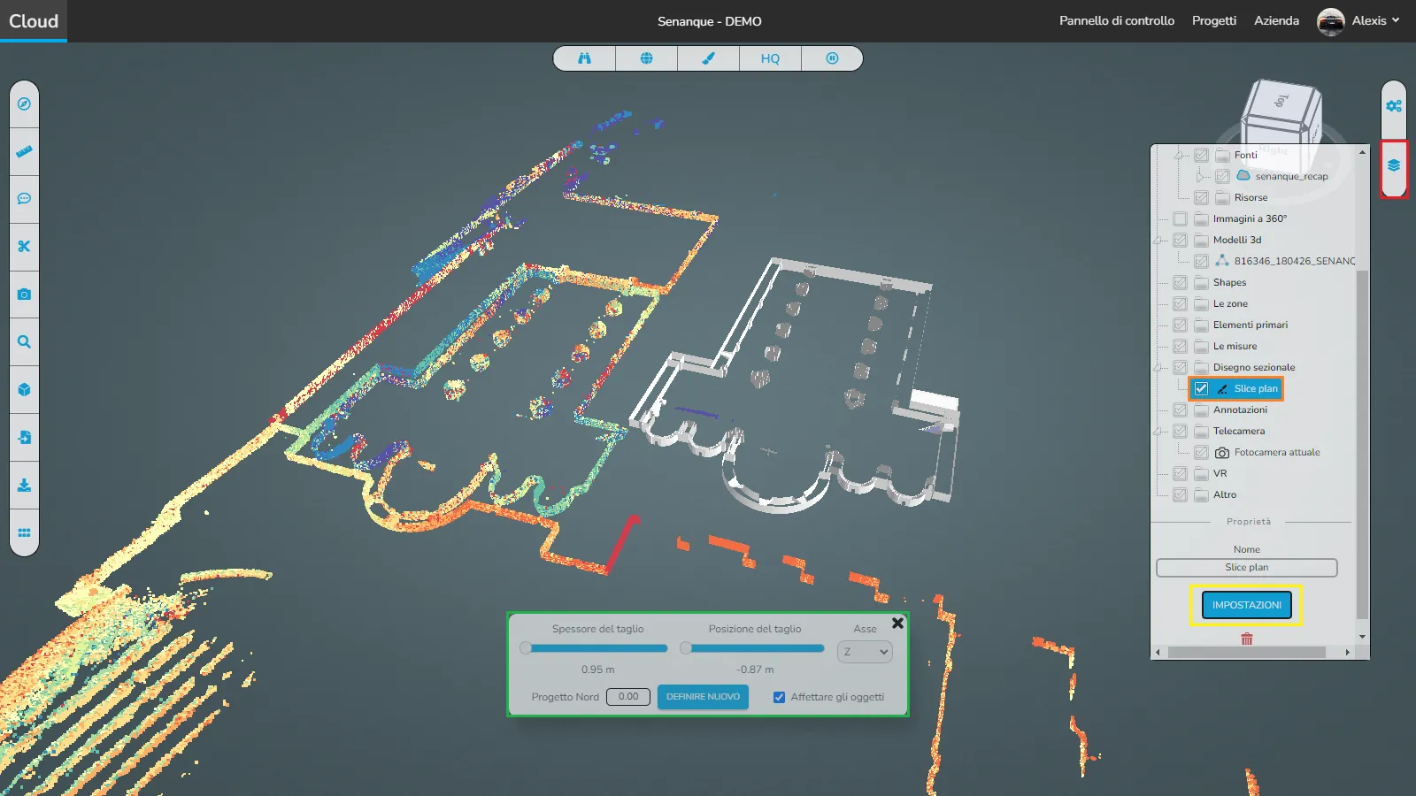The image size is (1416, 796).
Task: Collapse the Disegno sezionale tree node
Action: tap(1158, 367)
